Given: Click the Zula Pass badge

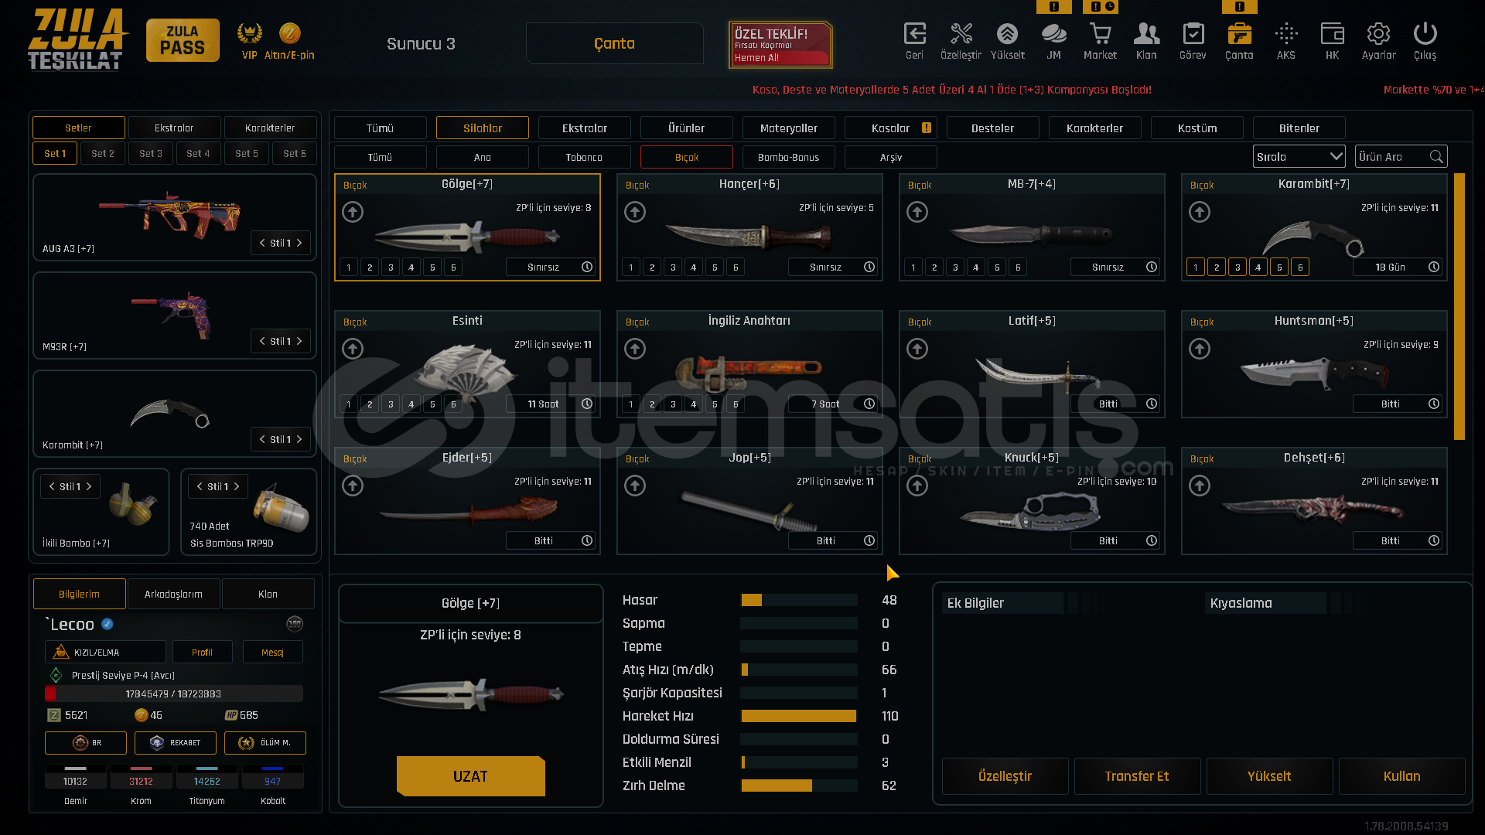Looking at the screenshot, I should (183, 40).
